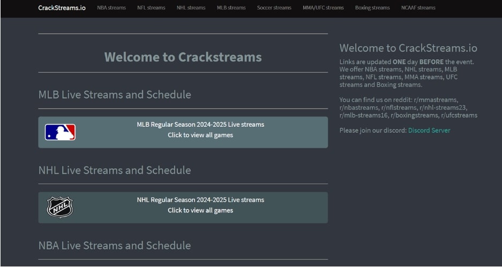Screen dimensions: 502x267
Task: Select Soccer streams in the navbar
Action: (274, 7)
